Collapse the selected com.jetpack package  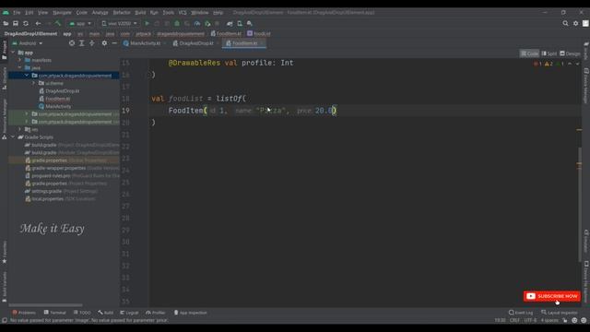click(x=27, y=76)
